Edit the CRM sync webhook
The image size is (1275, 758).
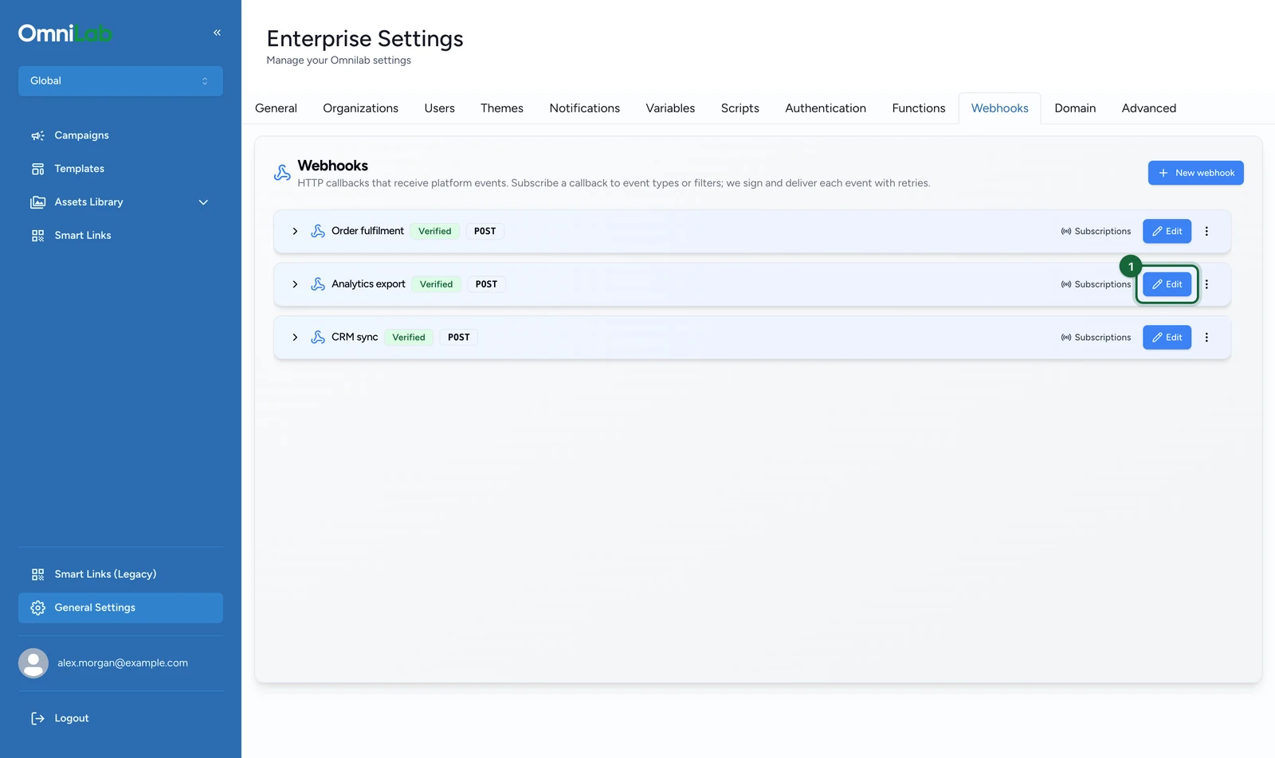pyautogui.click(x=1167, y=338)
